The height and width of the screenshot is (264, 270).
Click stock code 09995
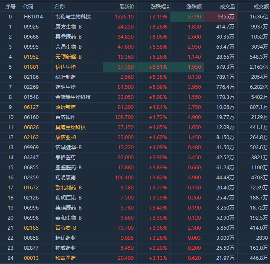(x=31, y=47)
